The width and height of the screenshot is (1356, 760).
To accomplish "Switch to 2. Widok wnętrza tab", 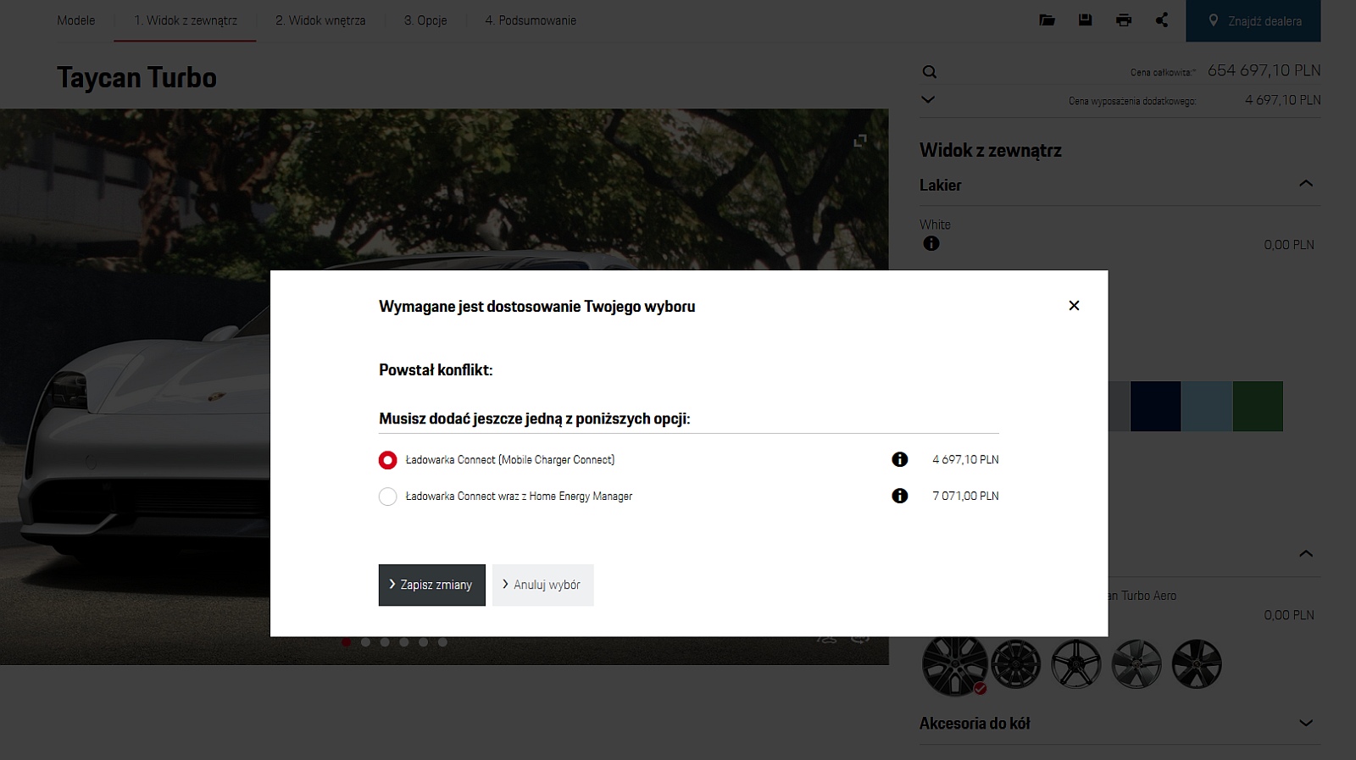I will pos(320,20).
